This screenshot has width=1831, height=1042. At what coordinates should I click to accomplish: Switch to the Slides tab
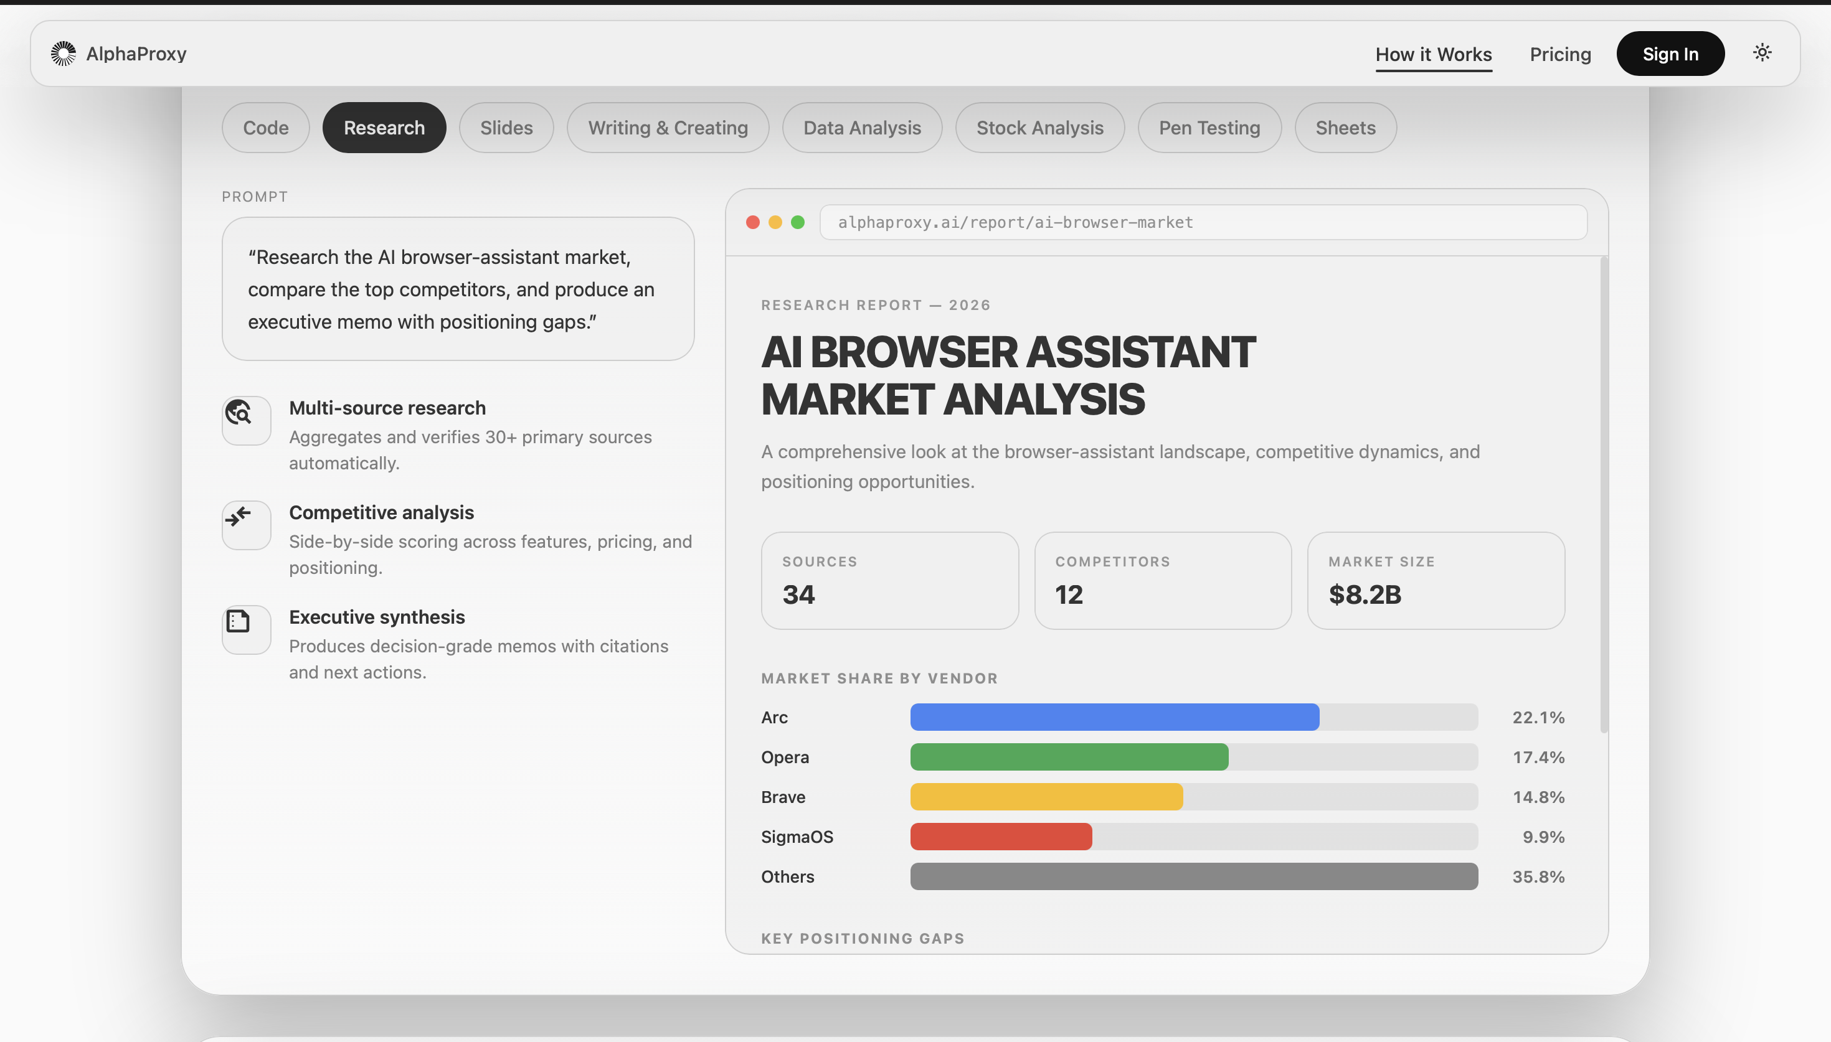click(x=506, y=128)
